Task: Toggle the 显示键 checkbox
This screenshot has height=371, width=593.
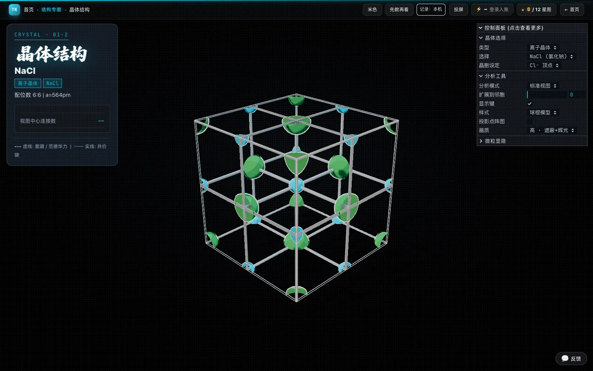Action: pyautogui.click(x=530, y=104)
